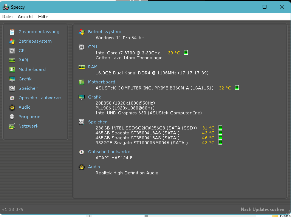The width and height of the screenshot is (291, 217).
Task: Click the CPU chip icon in sidebar
Action: 12,51
